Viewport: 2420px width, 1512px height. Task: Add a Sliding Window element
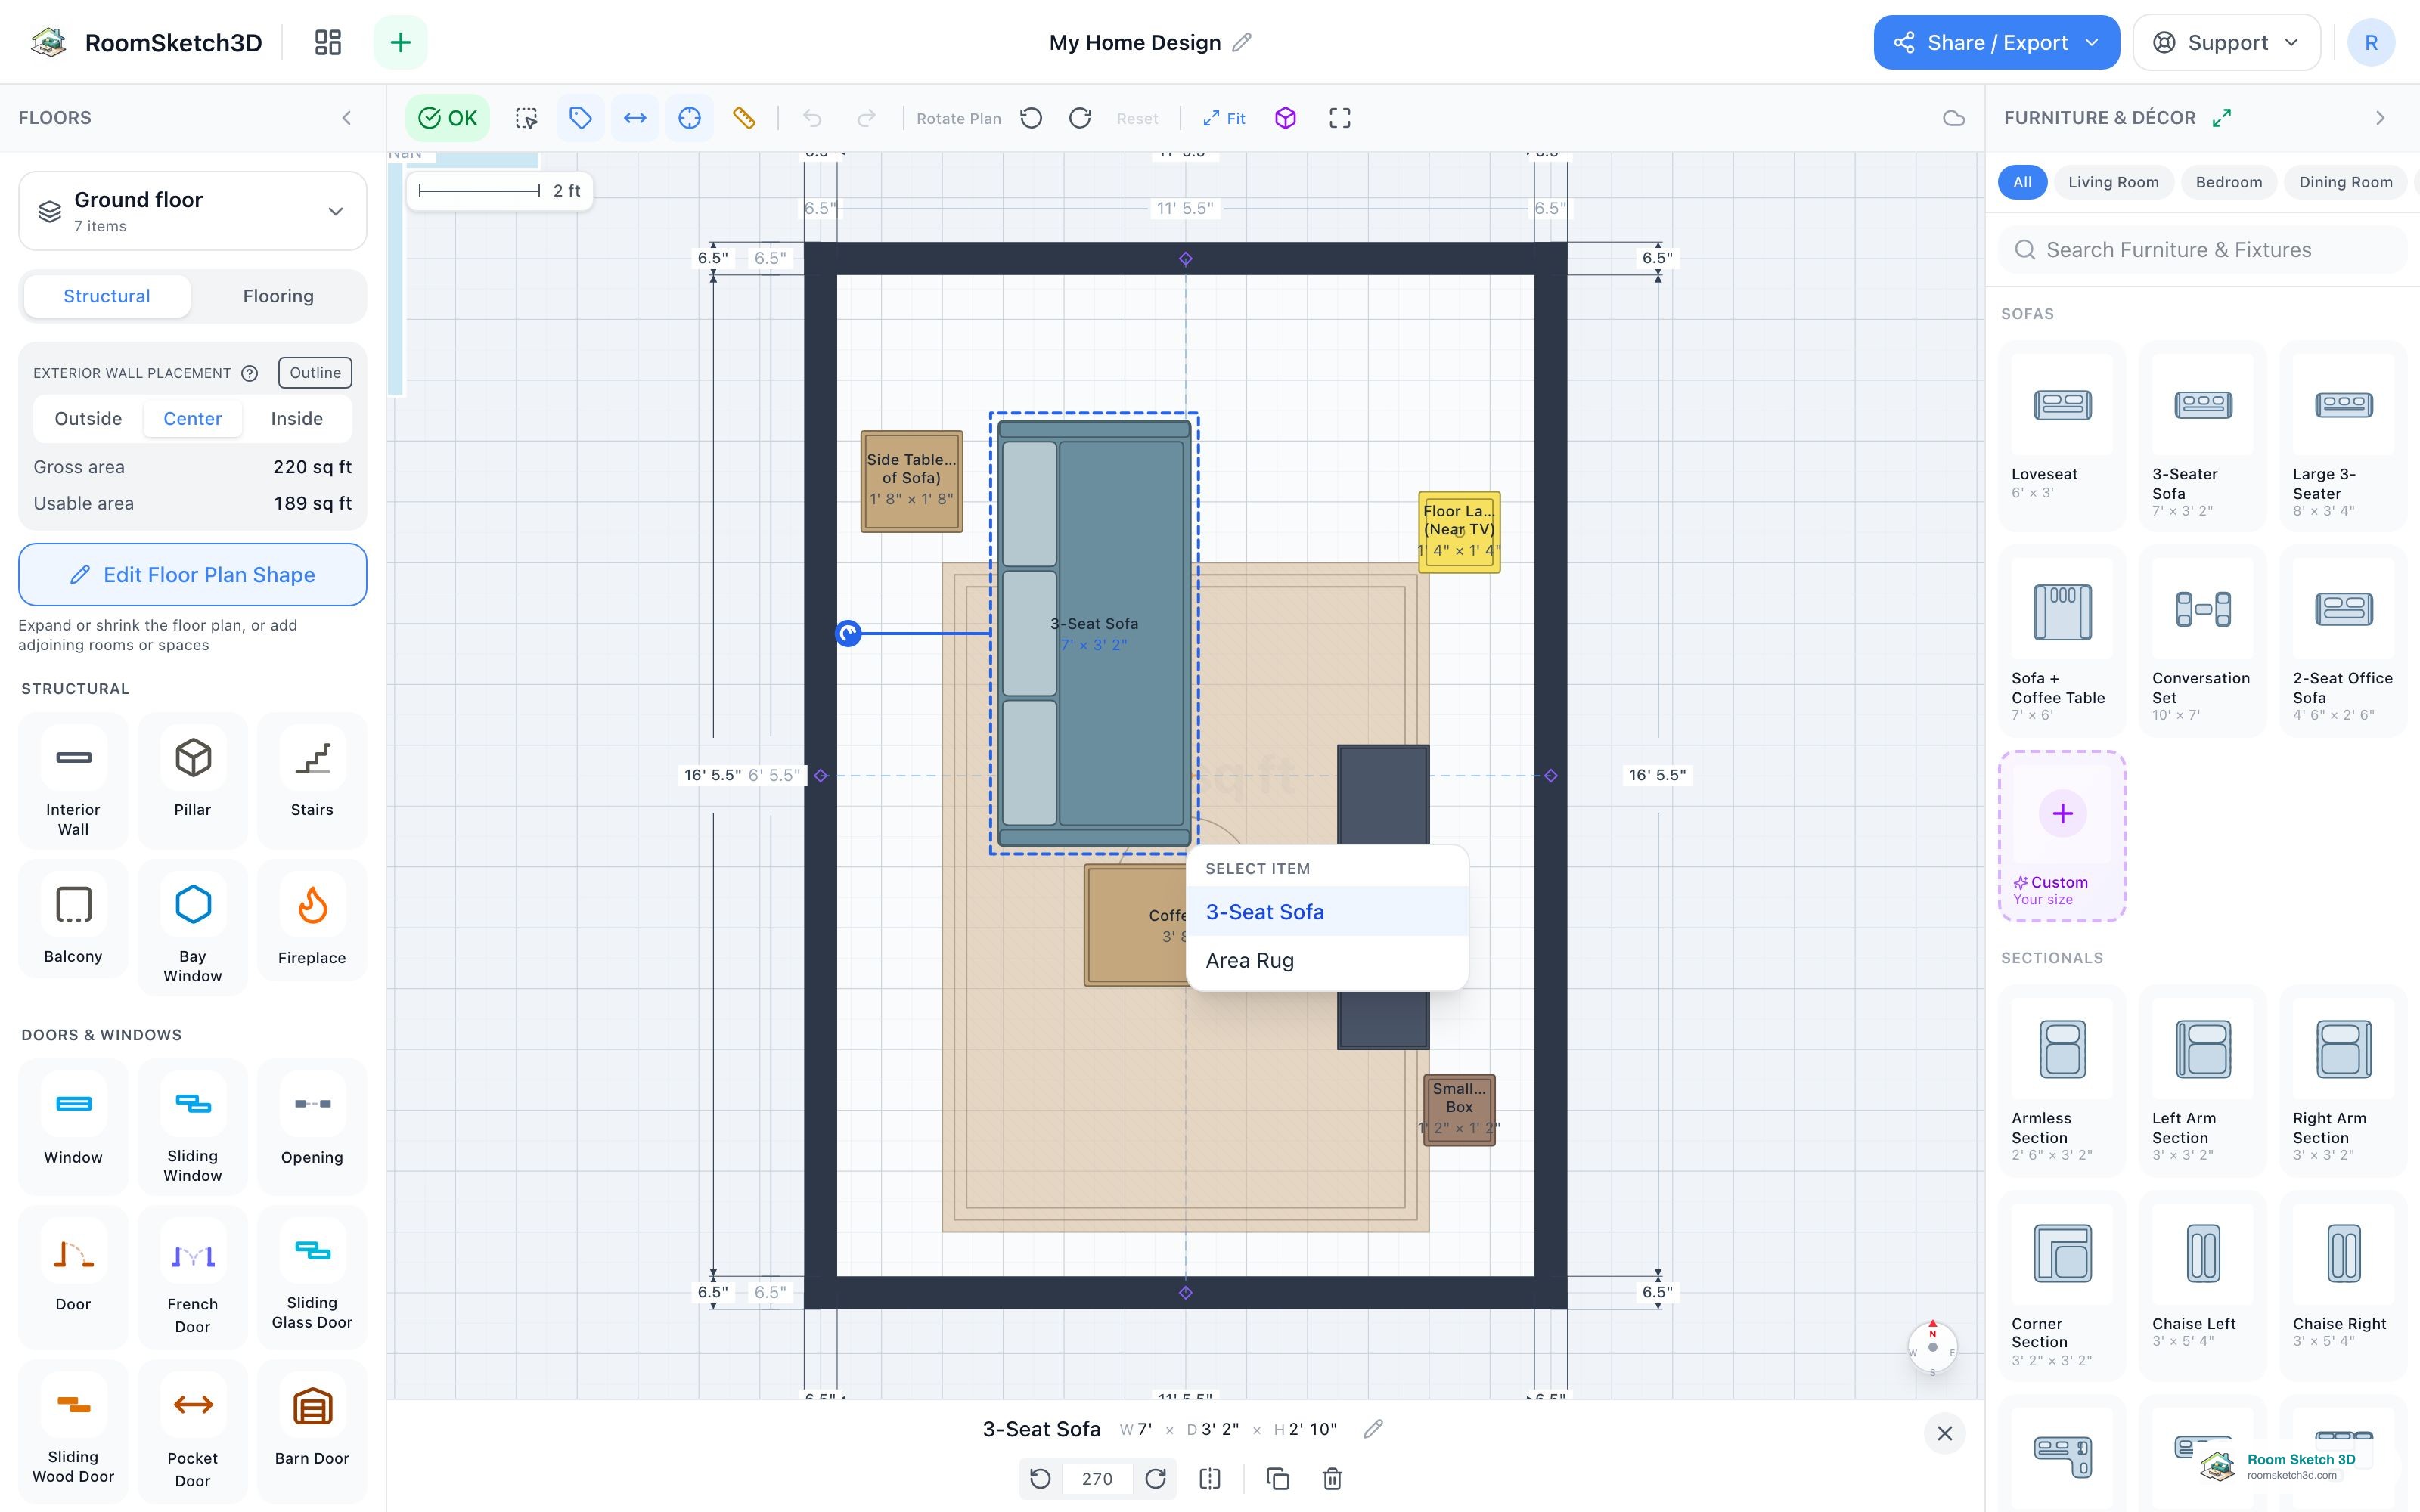point(192,1127)
